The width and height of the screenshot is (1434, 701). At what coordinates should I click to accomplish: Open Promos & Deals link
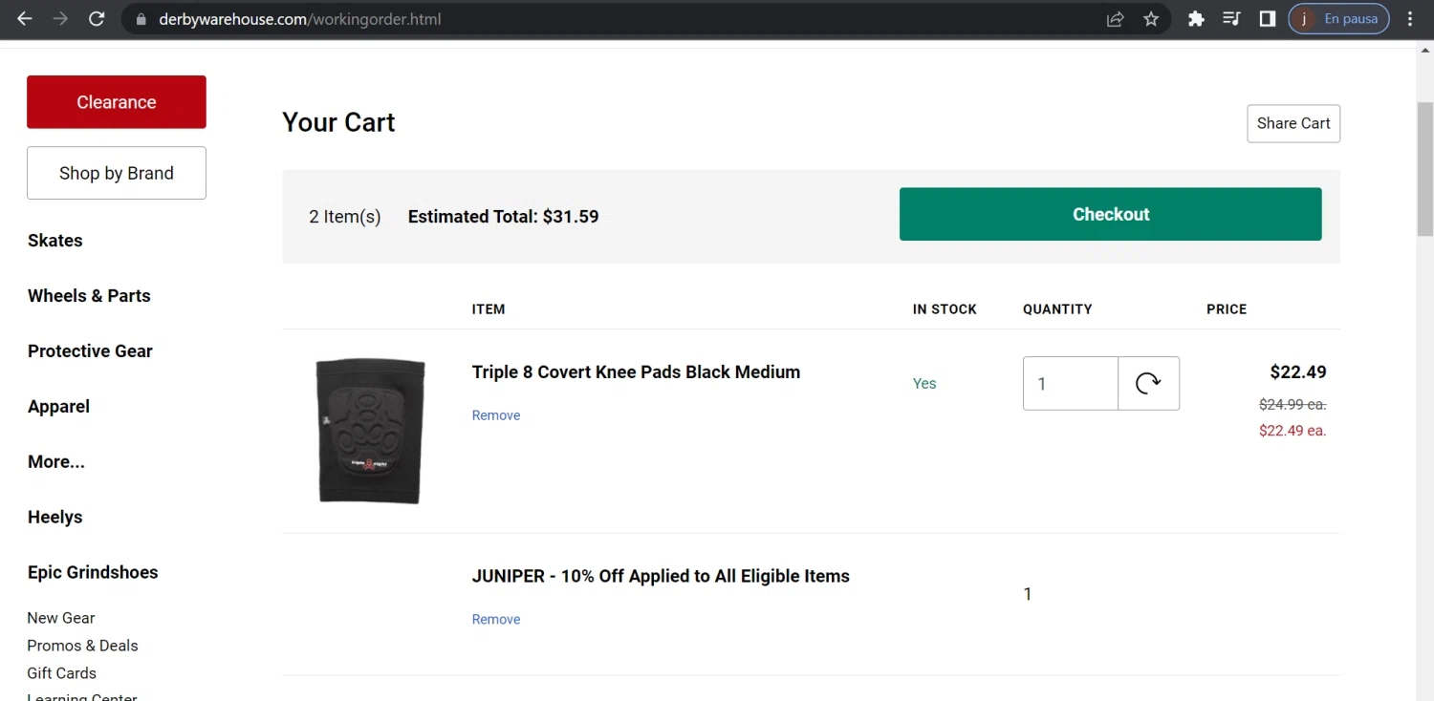[x=82, y=646]
